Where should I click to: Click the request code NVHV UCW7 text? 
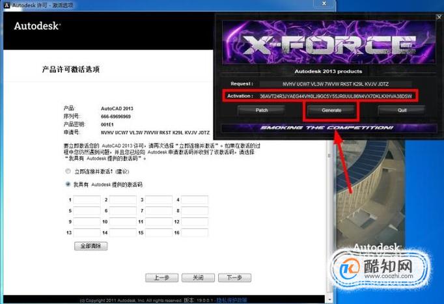pyautogui.click(x=155, y=132)
